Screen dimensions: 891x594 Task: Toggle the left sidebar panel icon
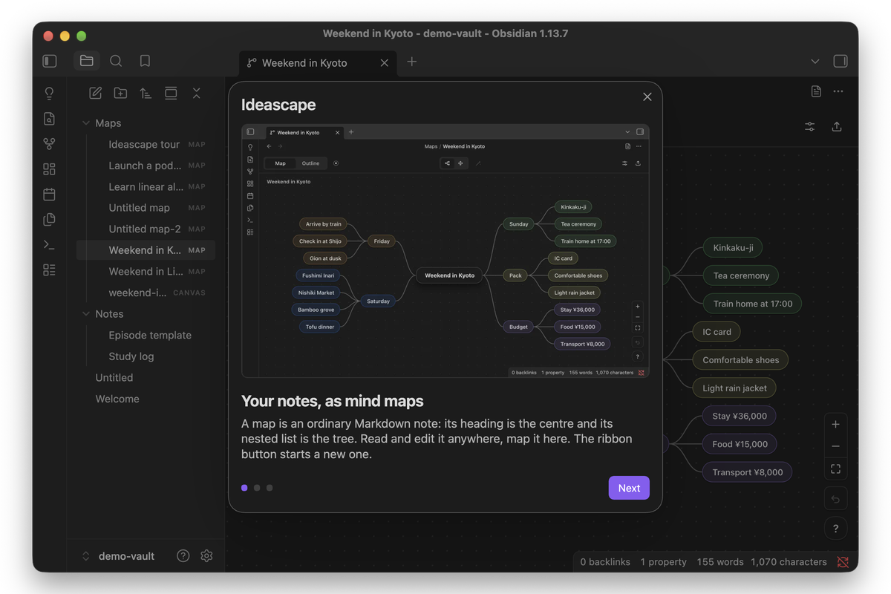50,61
